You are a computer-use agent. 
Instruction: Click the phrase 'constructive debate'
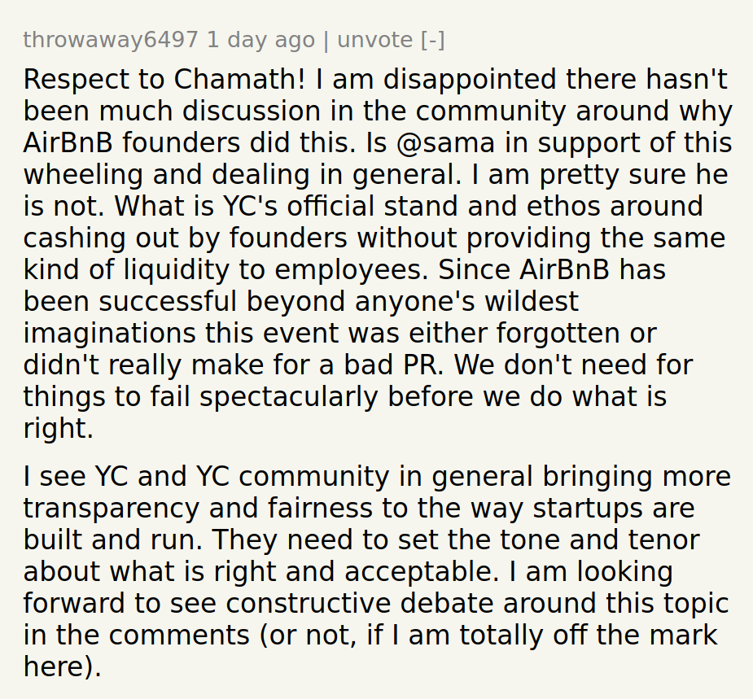click(x=360, y=604)
